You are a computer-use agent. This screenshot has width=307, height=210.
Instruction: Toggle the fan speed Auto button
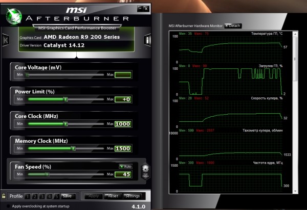click(x=126, y=167)
